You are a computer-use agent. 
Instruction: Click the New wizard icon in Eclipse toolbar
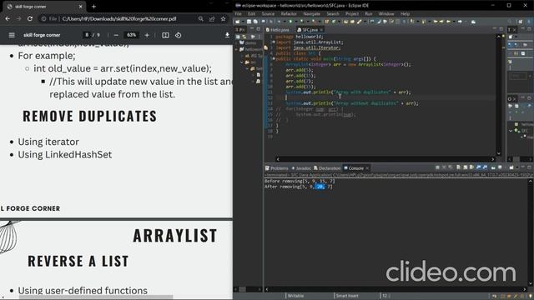(237, 22)
